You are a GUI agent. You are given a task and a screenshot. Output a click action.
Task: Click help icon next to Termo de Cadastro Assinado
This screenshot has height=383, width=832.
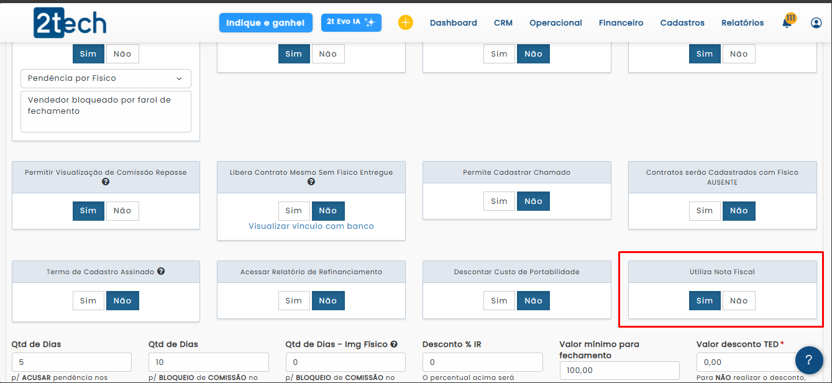pyautogui.click(x=161, y=272)
